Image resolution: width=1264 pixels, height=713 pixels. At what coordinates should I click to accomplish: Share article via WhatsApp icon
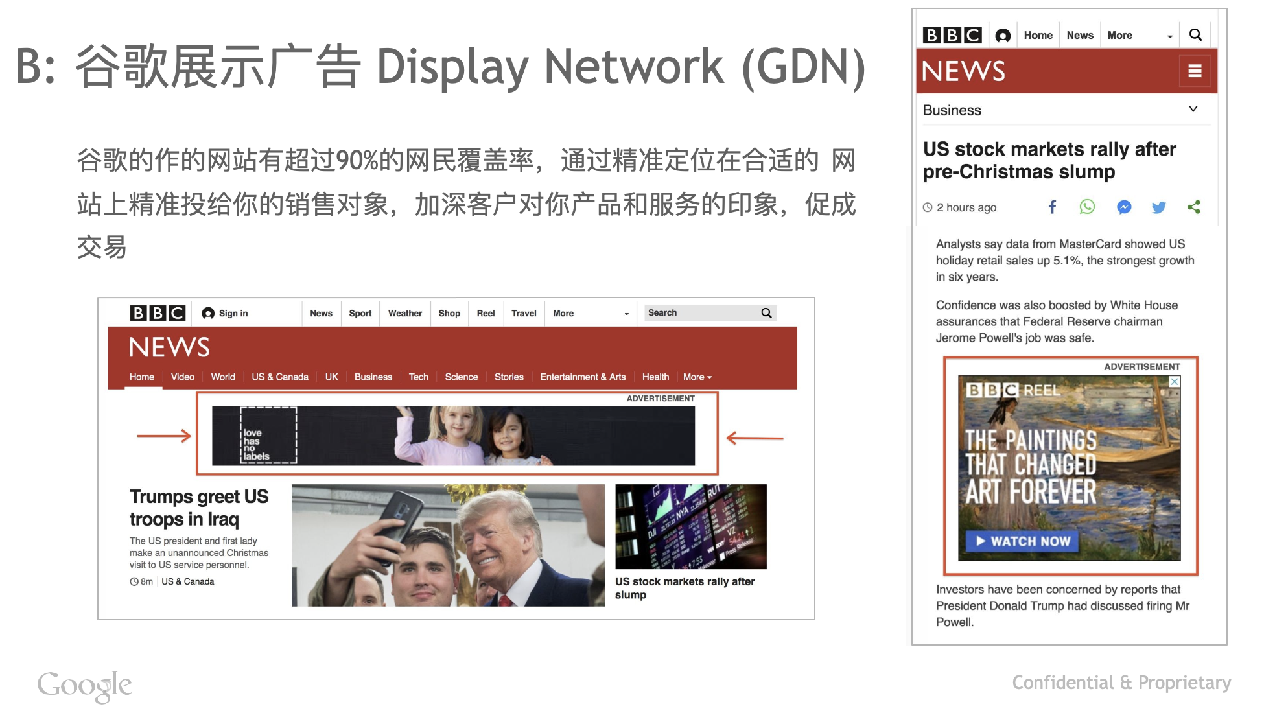tap(1087, 207)
